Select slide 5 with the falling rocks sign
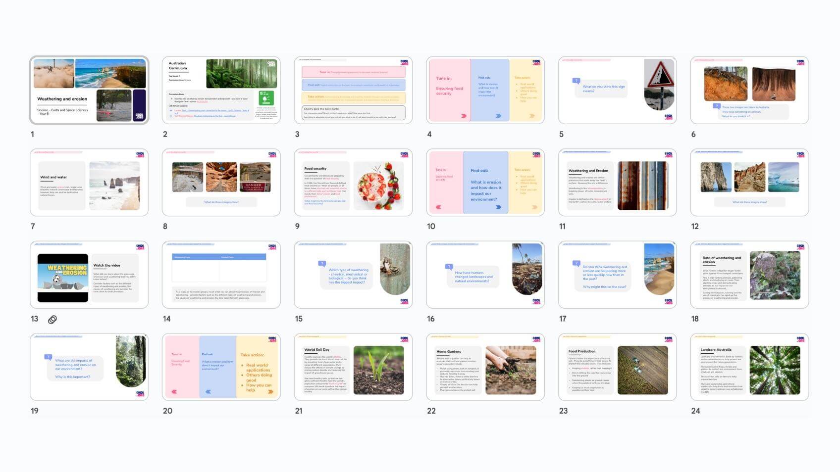Viewport: 840px width, 472px height. coord(617,90)
